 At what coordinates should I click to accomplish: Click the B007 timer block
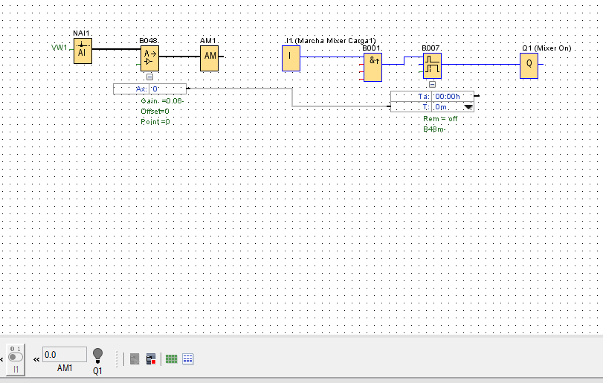click(432, 65)
